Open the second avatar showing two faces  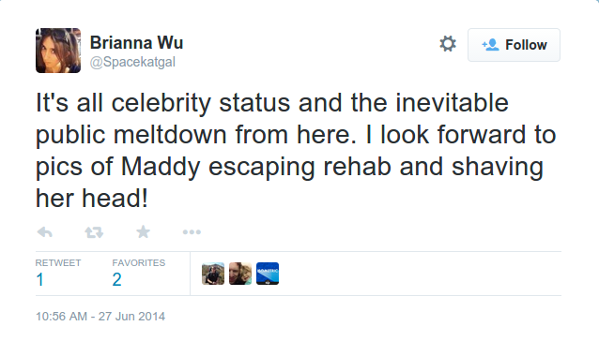tap(240, 274)
